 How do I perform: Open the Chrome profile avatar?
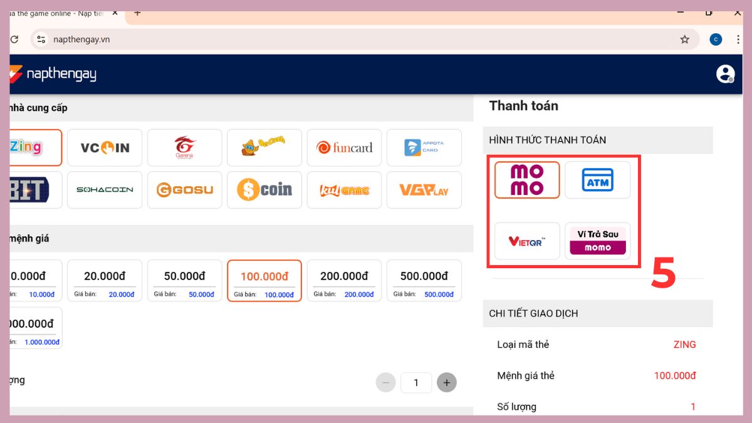716,39
